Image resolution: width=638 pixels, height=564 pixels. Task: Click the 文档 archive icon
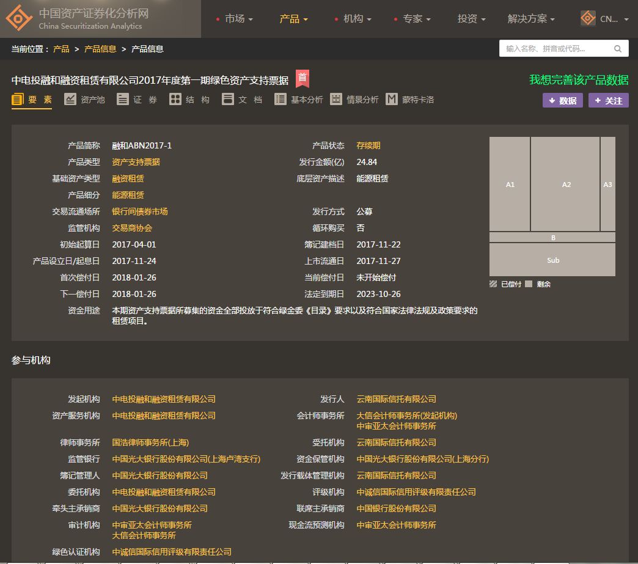(x=228, y=99)
